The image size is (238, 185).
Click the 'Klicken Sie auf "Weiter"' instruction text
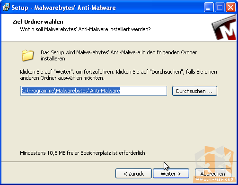coord(118,75)
